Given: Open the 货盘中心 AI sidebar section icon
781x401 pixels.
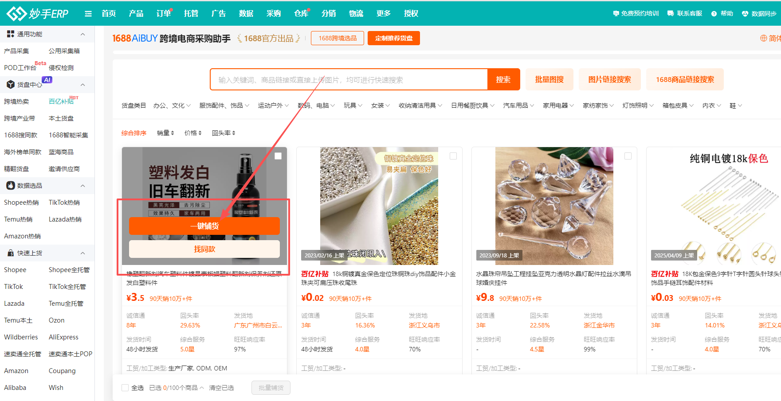Looking at the screenshot, I should [x=10, y=84].
